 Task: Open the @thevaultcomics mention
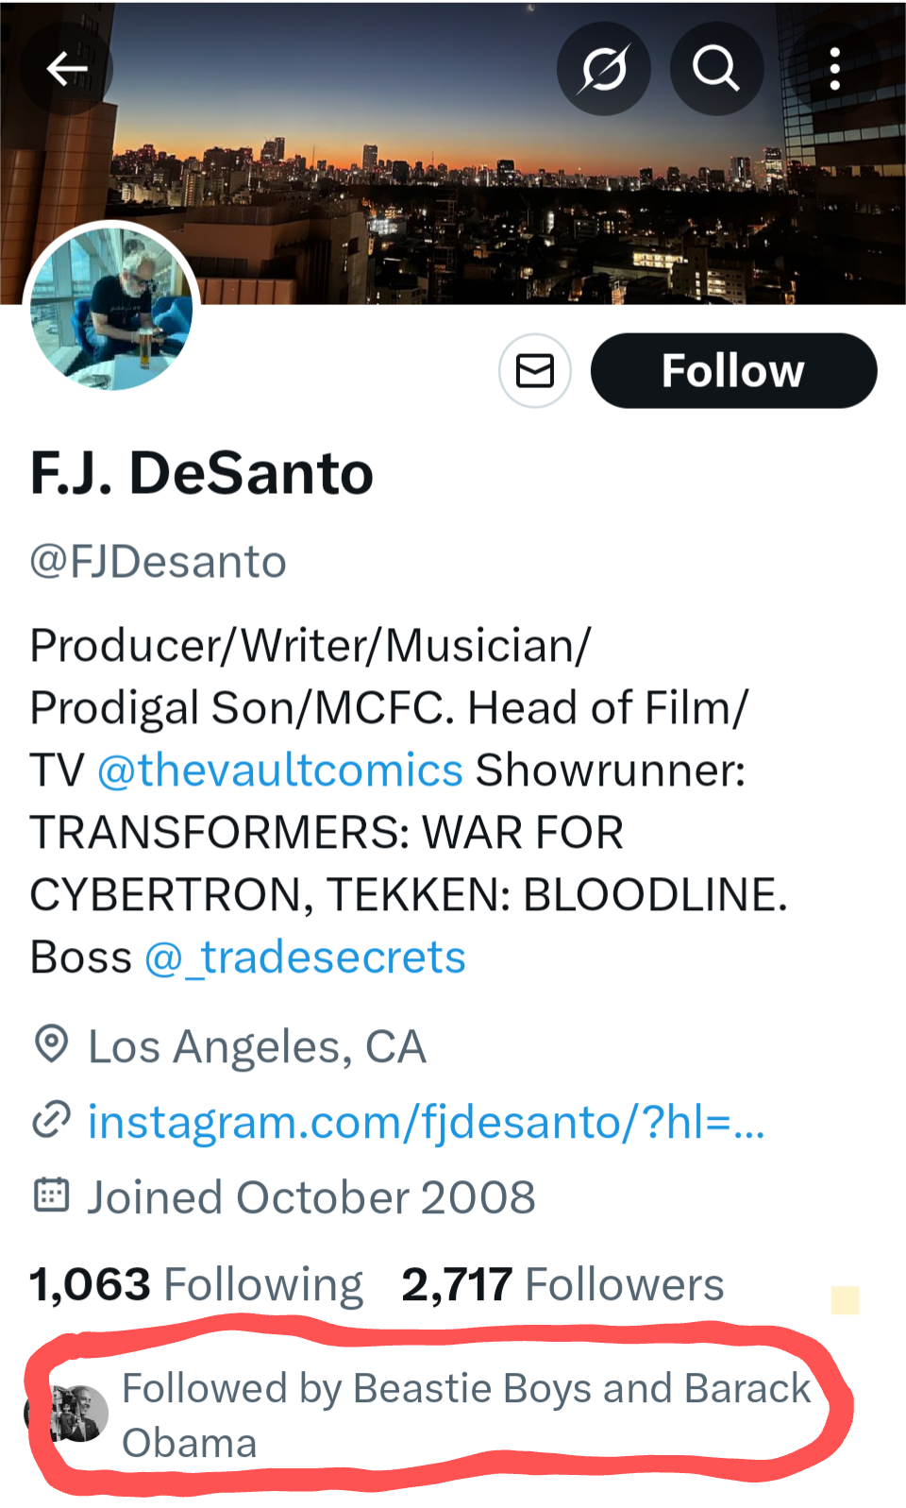tap(279, 770)
